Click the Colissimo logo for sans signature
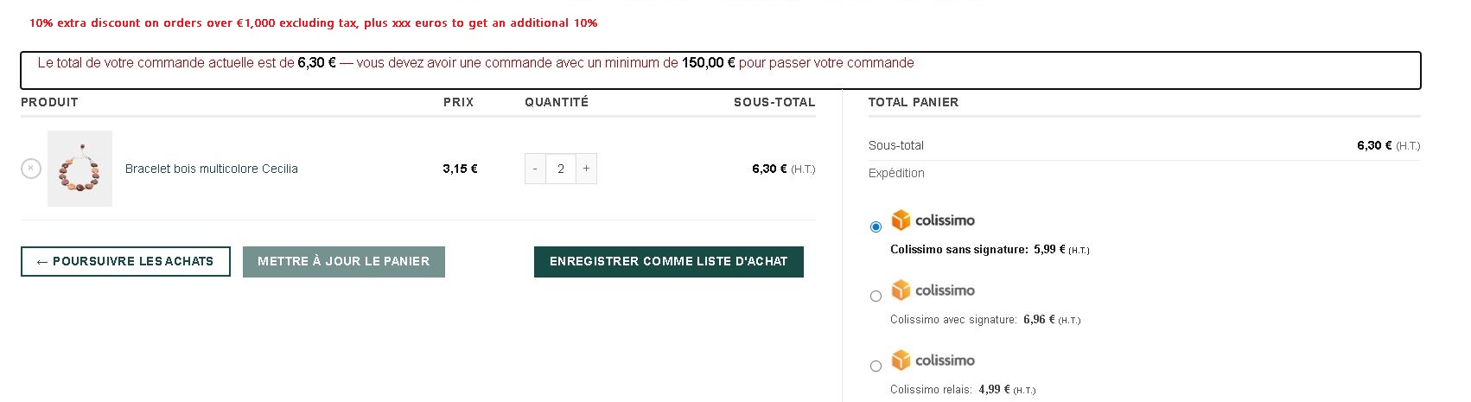 click(933, 220)
